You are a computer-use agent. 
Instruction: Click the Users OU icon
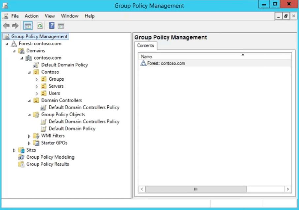click(44, 93)
